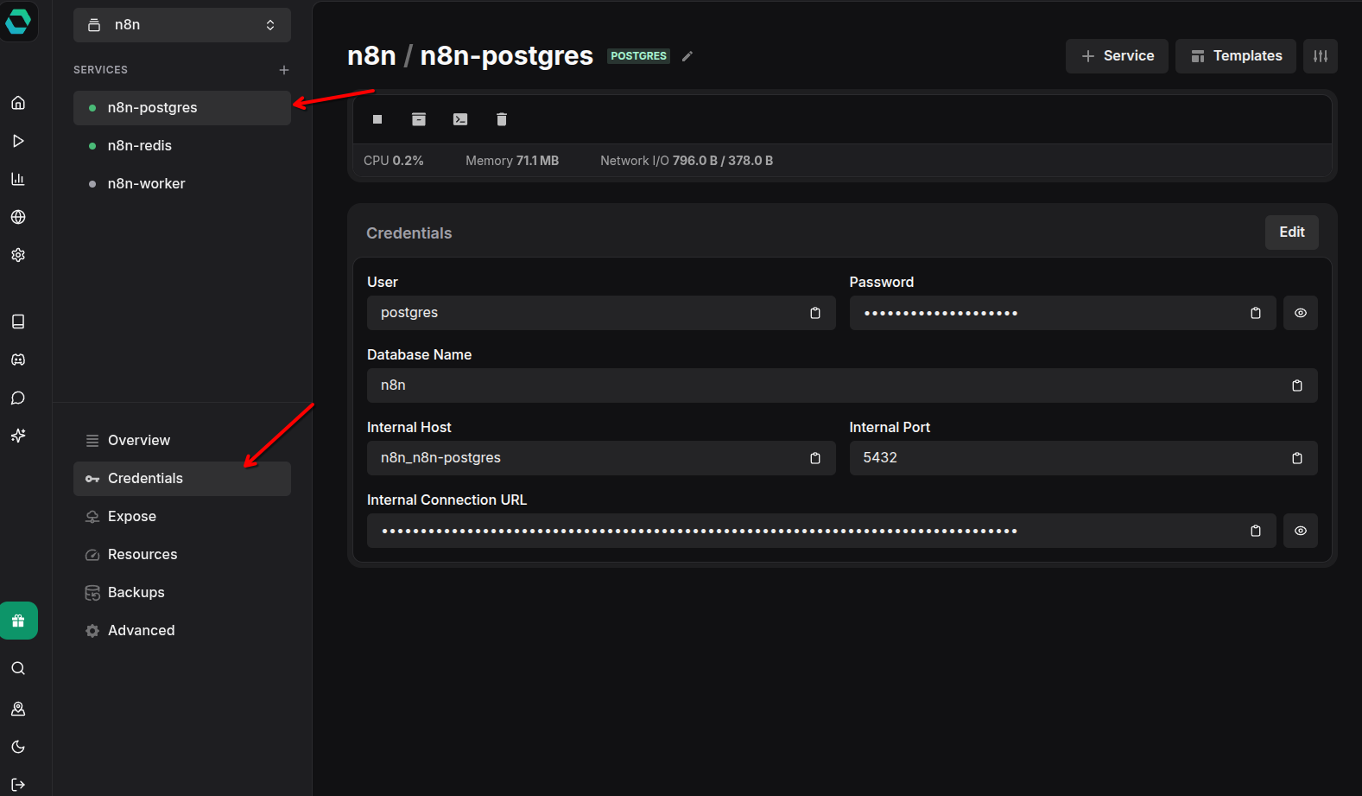Image resolution: width=1362 pixels, height=796 pixels.
Task: Click the CPU 0.2% stat
Action: [394, 161]
